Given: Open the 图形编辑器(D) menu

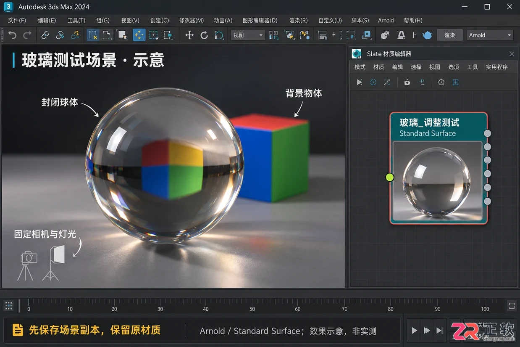Looking at the screenshot, I should coord(260,20).
